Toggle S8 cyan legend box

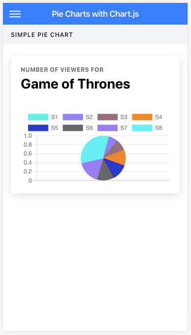pyautogui.click(x=142, y=128)
